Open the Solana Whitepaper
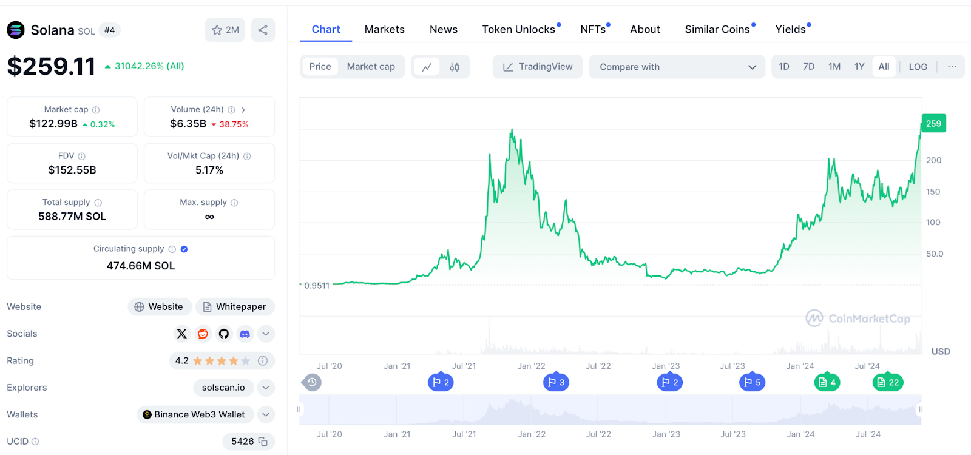 235,307
